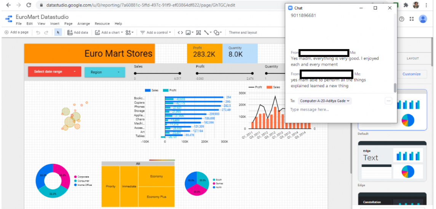This screenshot has height=209, width=436.
Task: Click the Sales slider left handle
Action: (x=135, y=73)
